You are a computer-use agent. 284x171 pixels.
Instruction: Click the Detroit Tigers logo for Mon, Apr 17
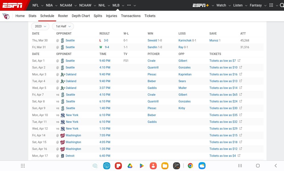(x=62, y=156)
